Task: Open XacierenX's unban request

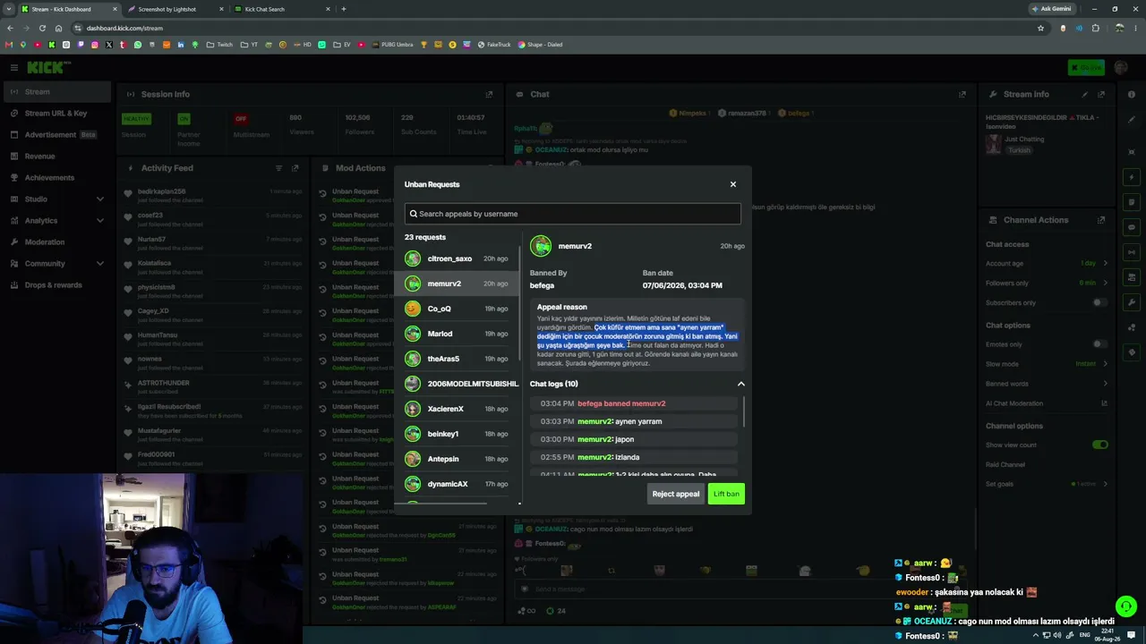Action: 457,409
